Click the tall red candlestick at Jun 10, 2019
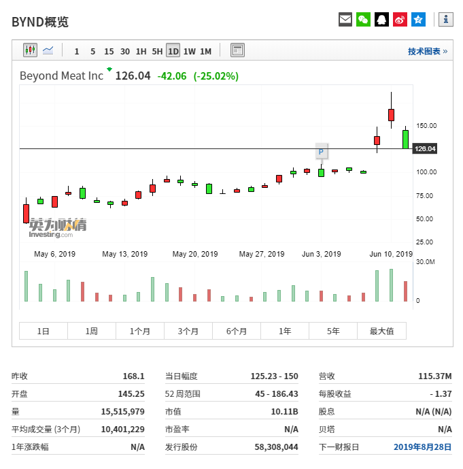 point(391,115)
